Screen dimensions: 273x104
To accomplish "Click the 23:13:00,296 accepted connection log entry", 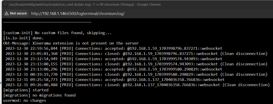I will [x=114, y=69].
